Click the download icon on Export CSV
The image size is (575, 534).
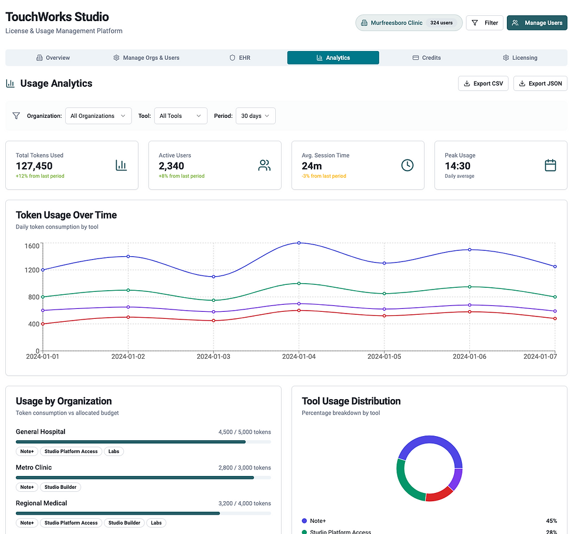pos(467,83)
